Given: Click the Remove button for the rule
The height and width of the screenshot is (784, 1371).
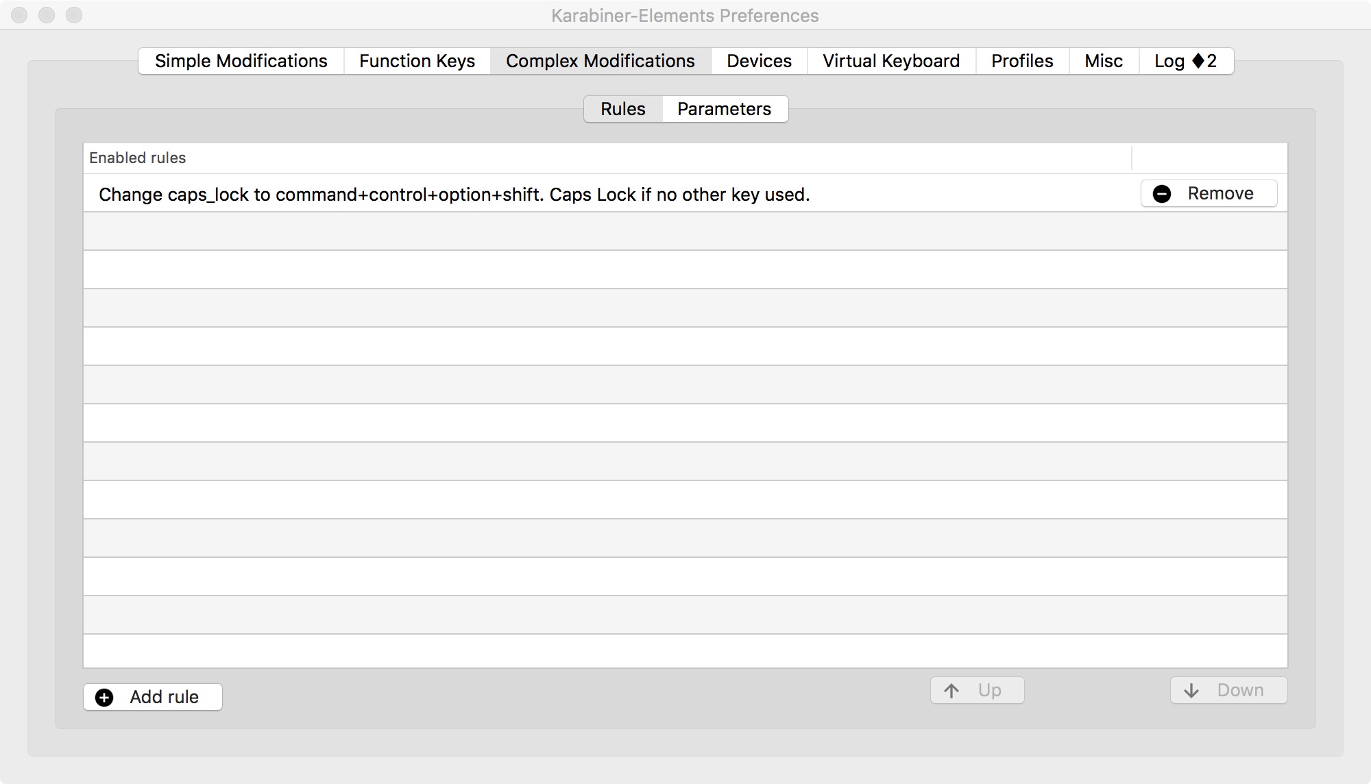Looking at the screenshot, I should pos(1209,193).
